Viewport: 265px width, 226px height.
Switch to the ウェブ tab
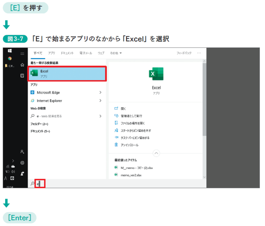click(x=101, y=53)
